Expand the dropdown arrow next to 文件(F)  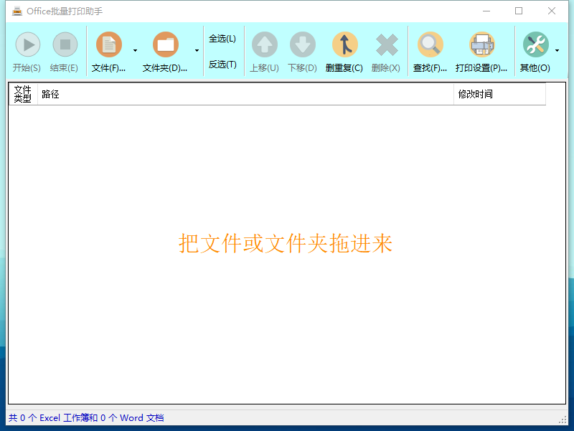[x=135, y=50]
